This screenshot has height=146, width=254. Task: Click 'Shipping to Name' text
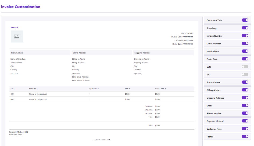tap(141, 59)
